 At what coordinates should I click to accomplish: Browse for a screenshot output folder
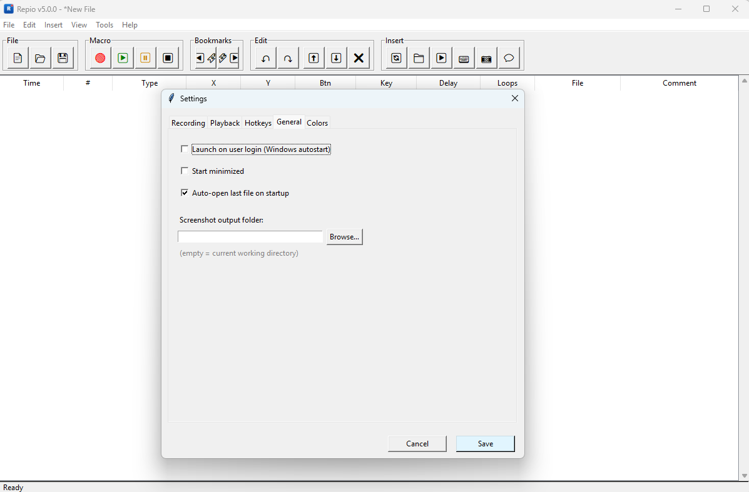click(x=344, y=237)
